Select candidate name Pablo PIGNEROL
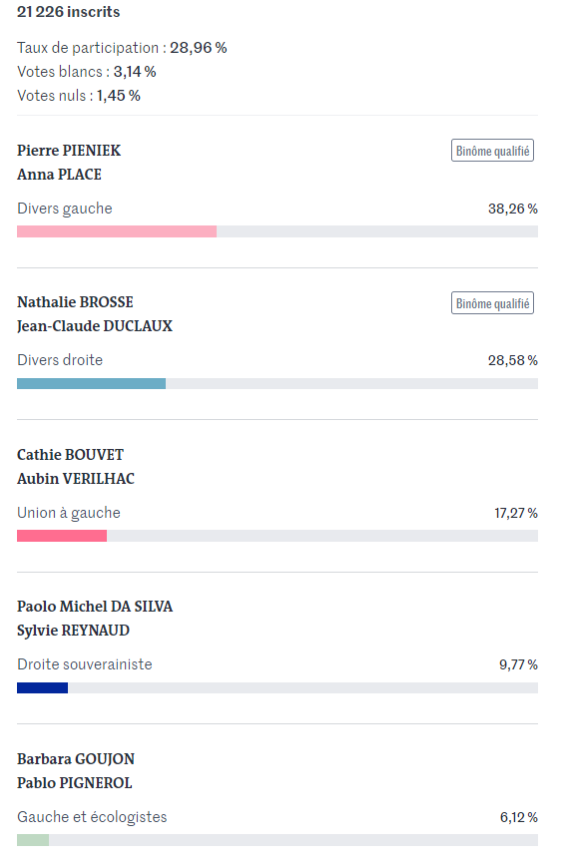Screen dimensions: 561x864 tap(75, 783)
